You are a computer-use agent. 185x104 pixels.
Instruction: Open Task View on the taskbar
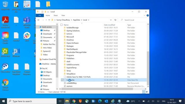click(60, 101)
